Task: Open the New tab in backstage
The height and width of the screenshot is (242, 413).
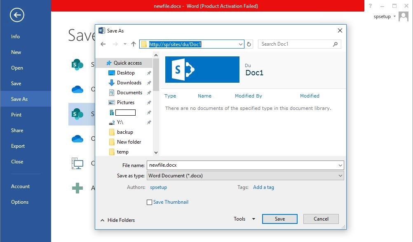Action: pyautogui.click(x=16, y=52)
